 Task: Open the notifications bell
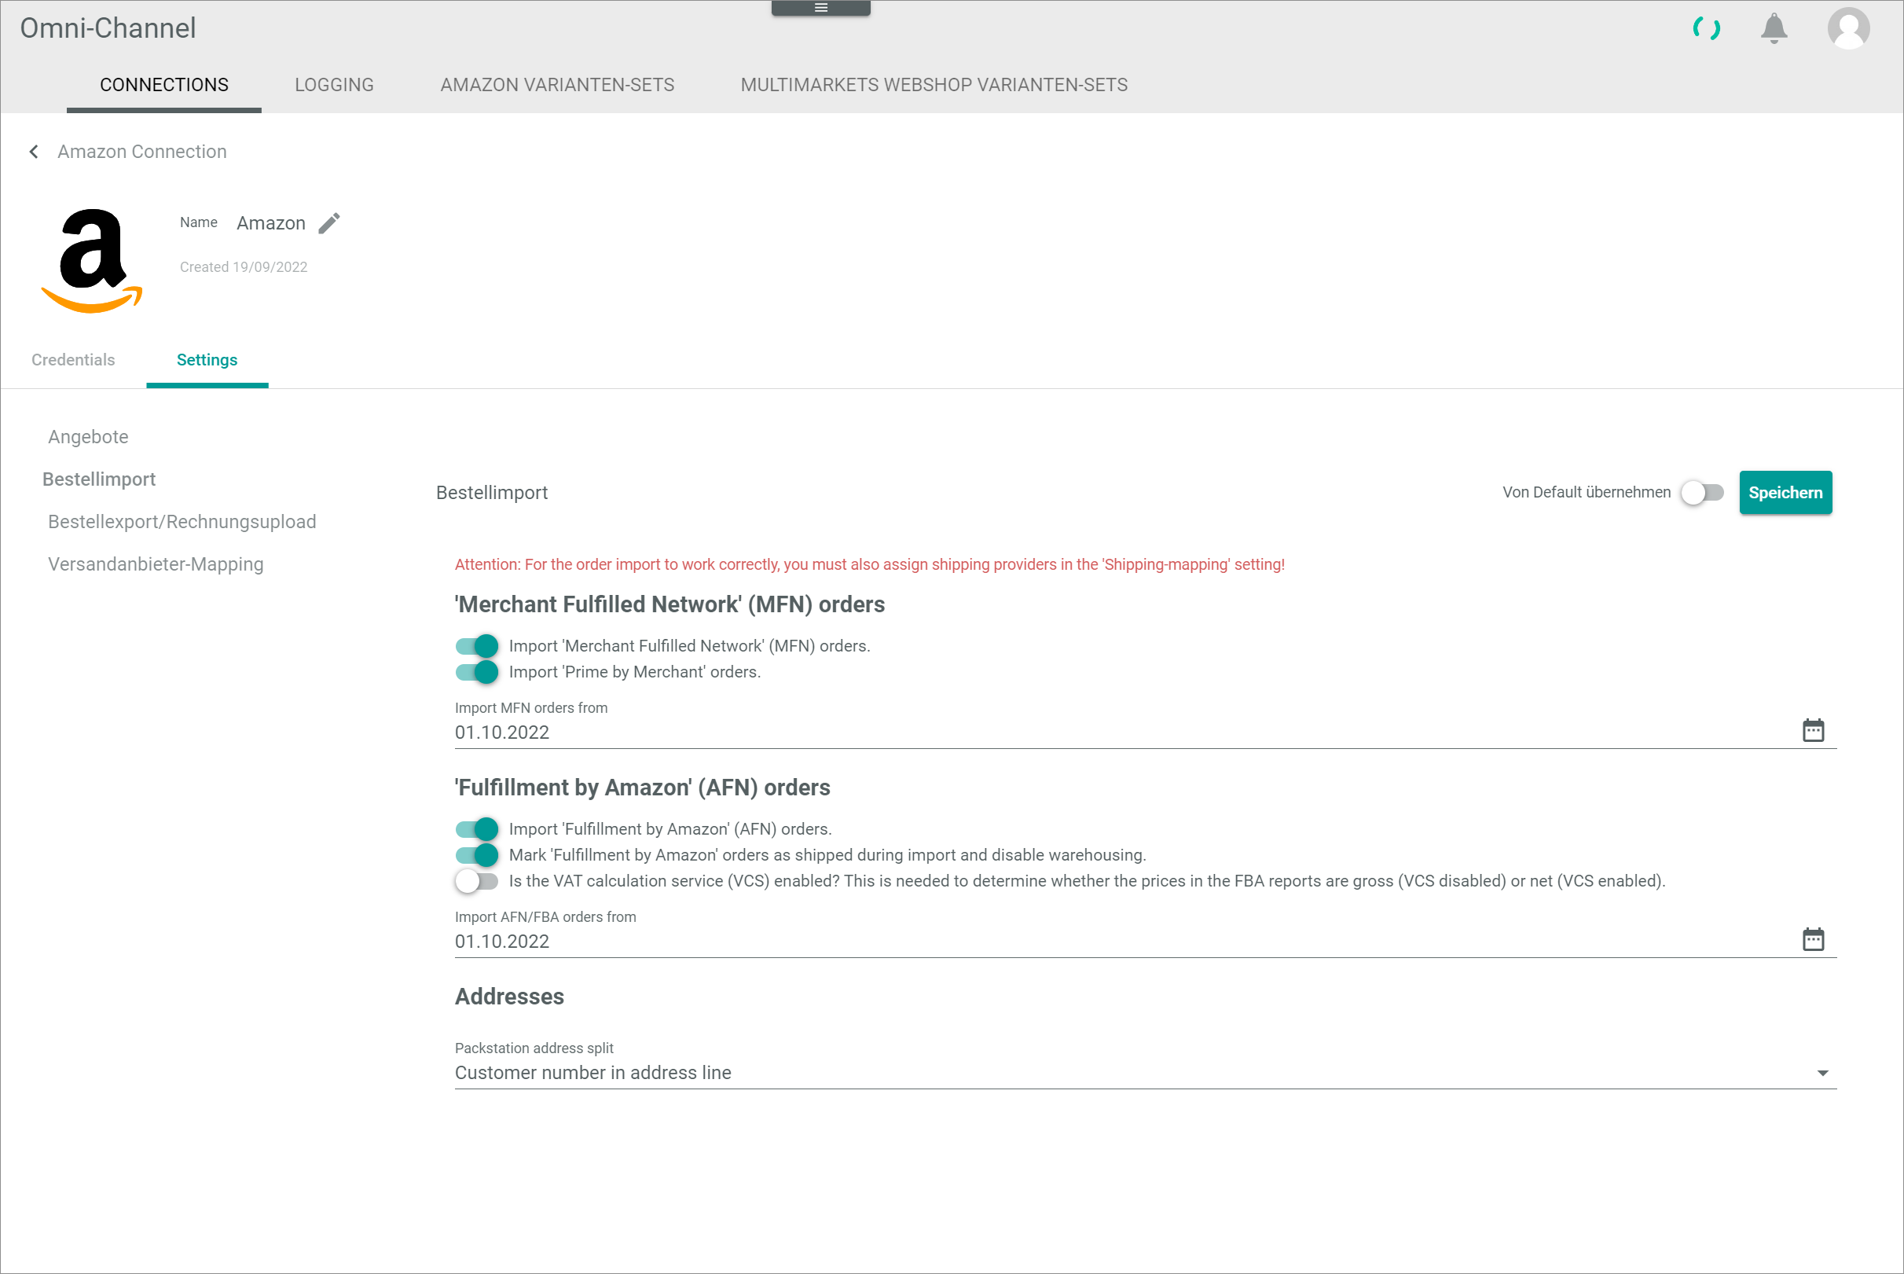pyautogui.click(x=1774, y=28)
